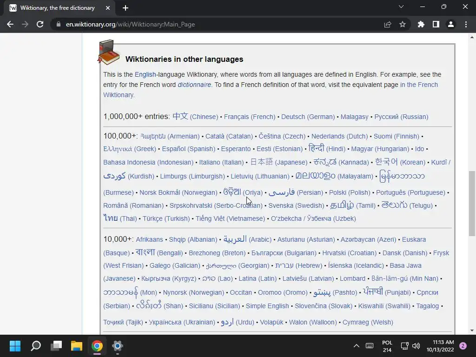Open the Chinese Wiktionary link
Image resolution: width=476 pixels, height=357 pixels.
point(196,117)
